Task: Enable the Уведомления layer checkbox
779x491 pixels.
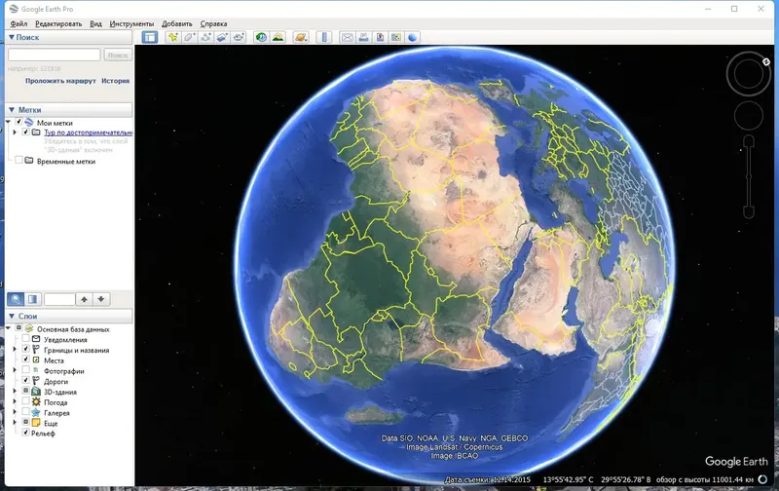Action: pyautogui.click(x=26, y=339)
